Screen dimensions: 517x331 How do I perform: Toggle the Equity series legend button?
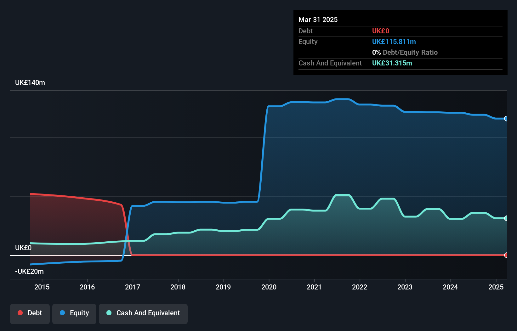tap(74, 314)
